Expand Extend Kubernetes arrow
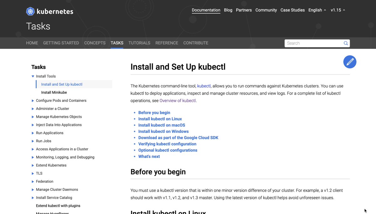 coord(33,165)
